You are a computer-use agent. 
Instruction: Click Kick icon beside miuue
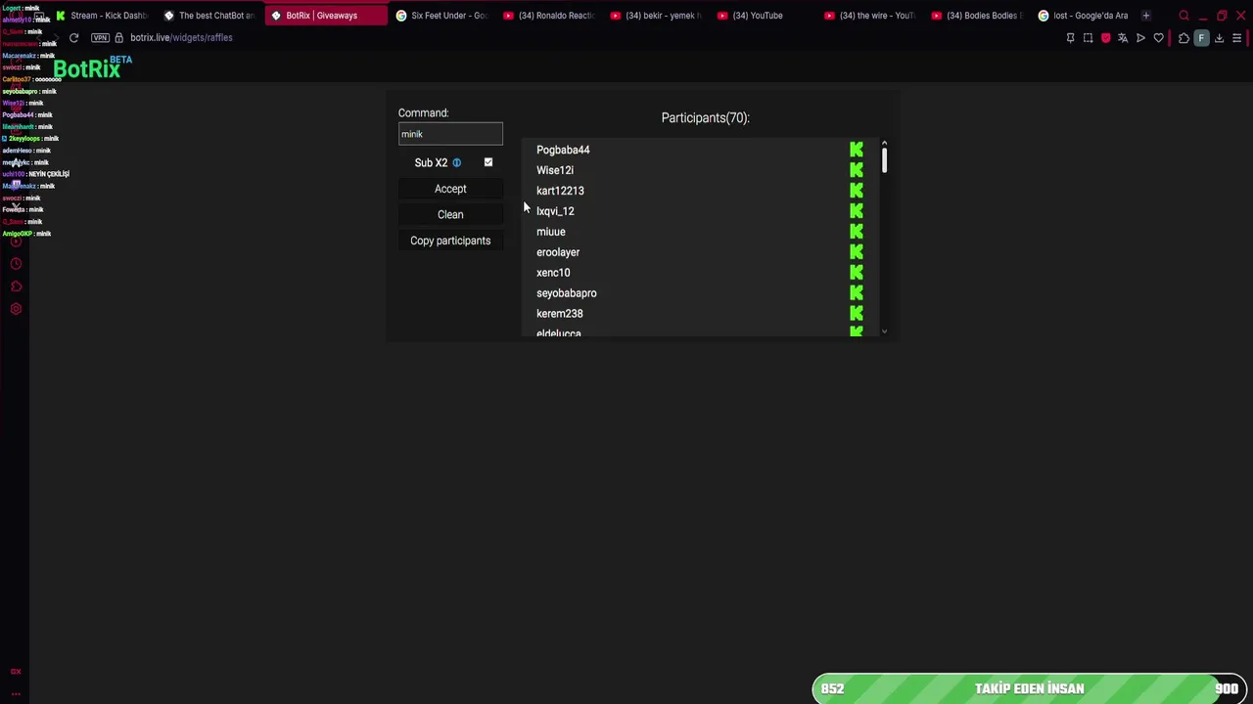point(857,232)
